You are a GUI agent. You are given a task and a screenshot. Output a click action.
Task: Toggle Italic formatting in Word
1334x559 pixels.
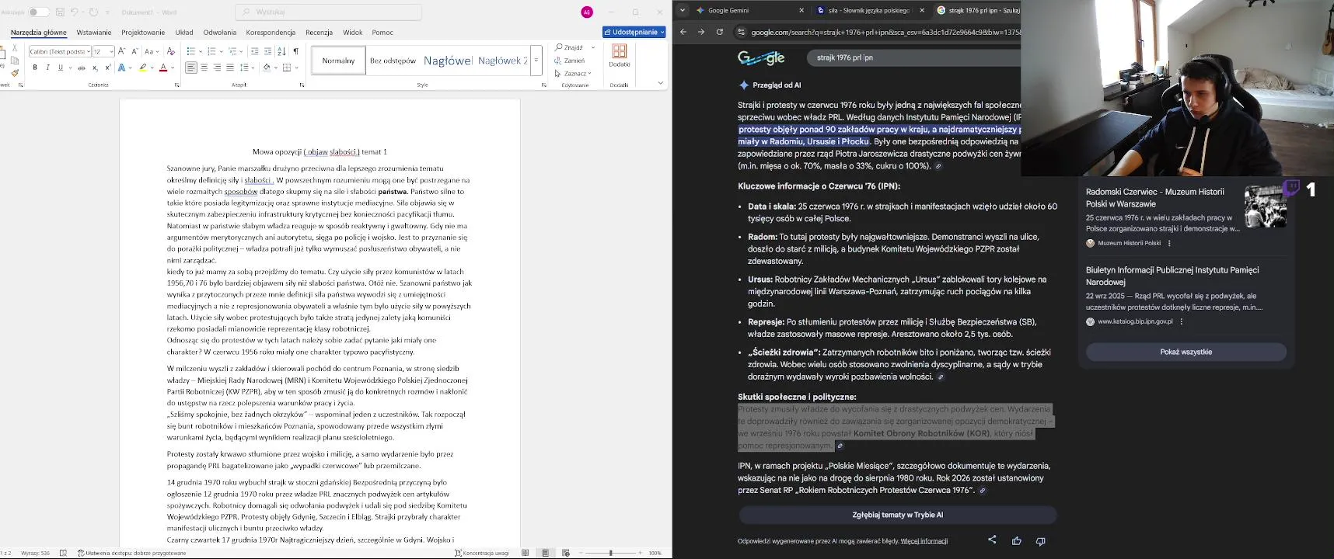47,68
